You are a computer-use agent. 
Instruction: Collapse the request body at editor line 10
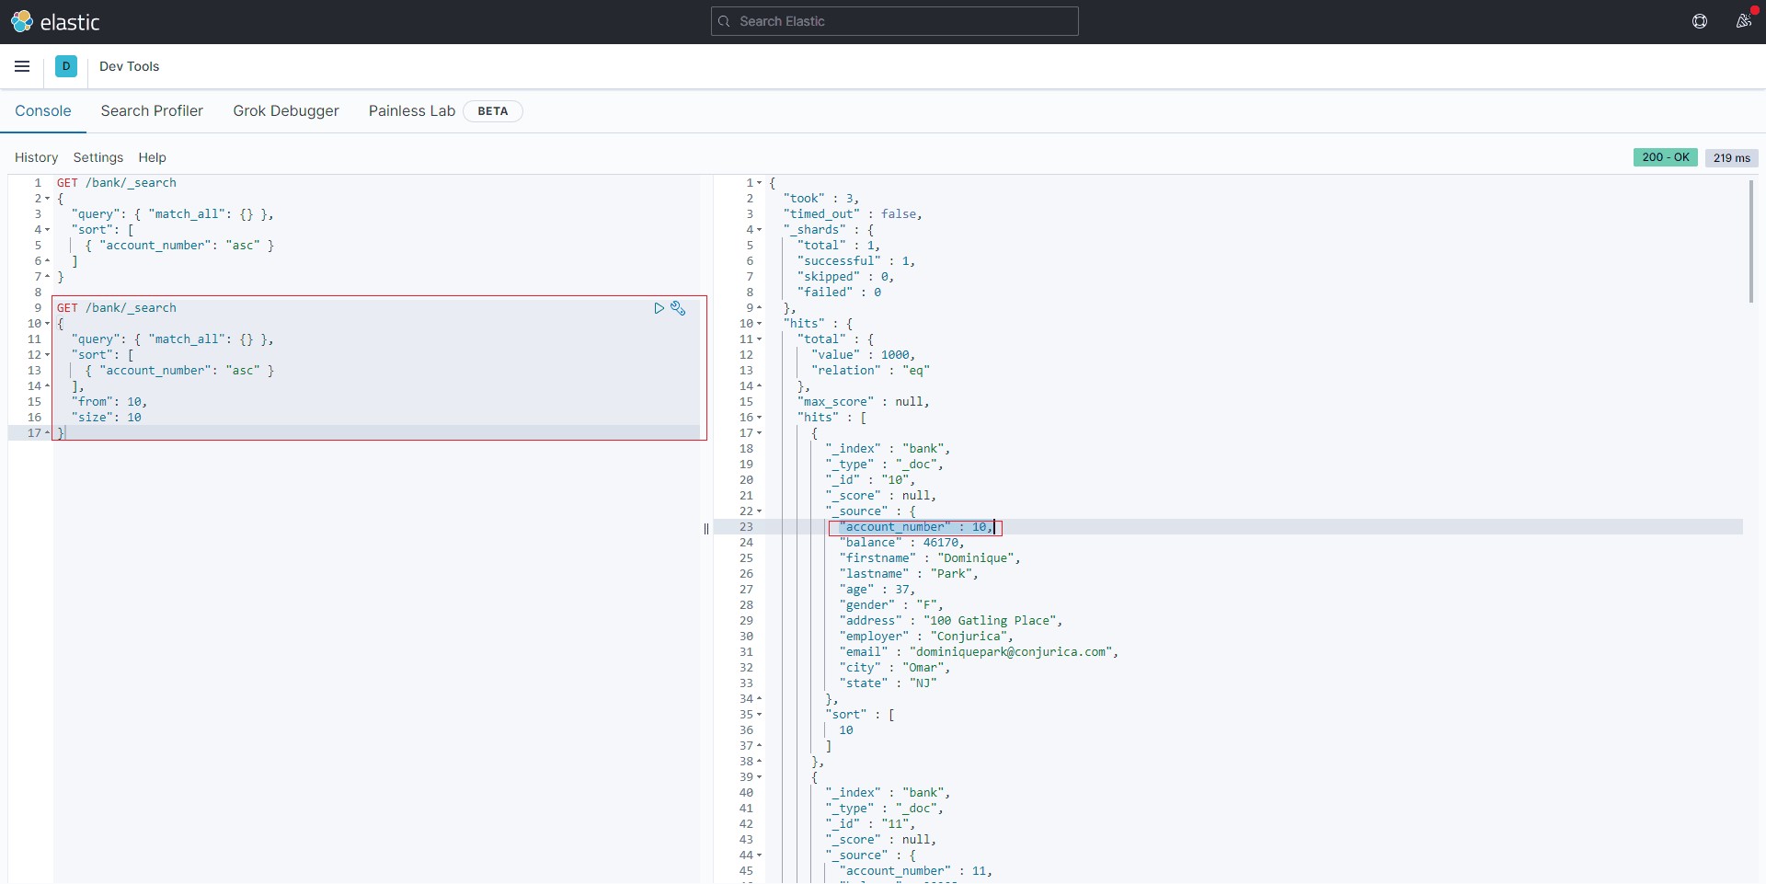tap(47, 324)
